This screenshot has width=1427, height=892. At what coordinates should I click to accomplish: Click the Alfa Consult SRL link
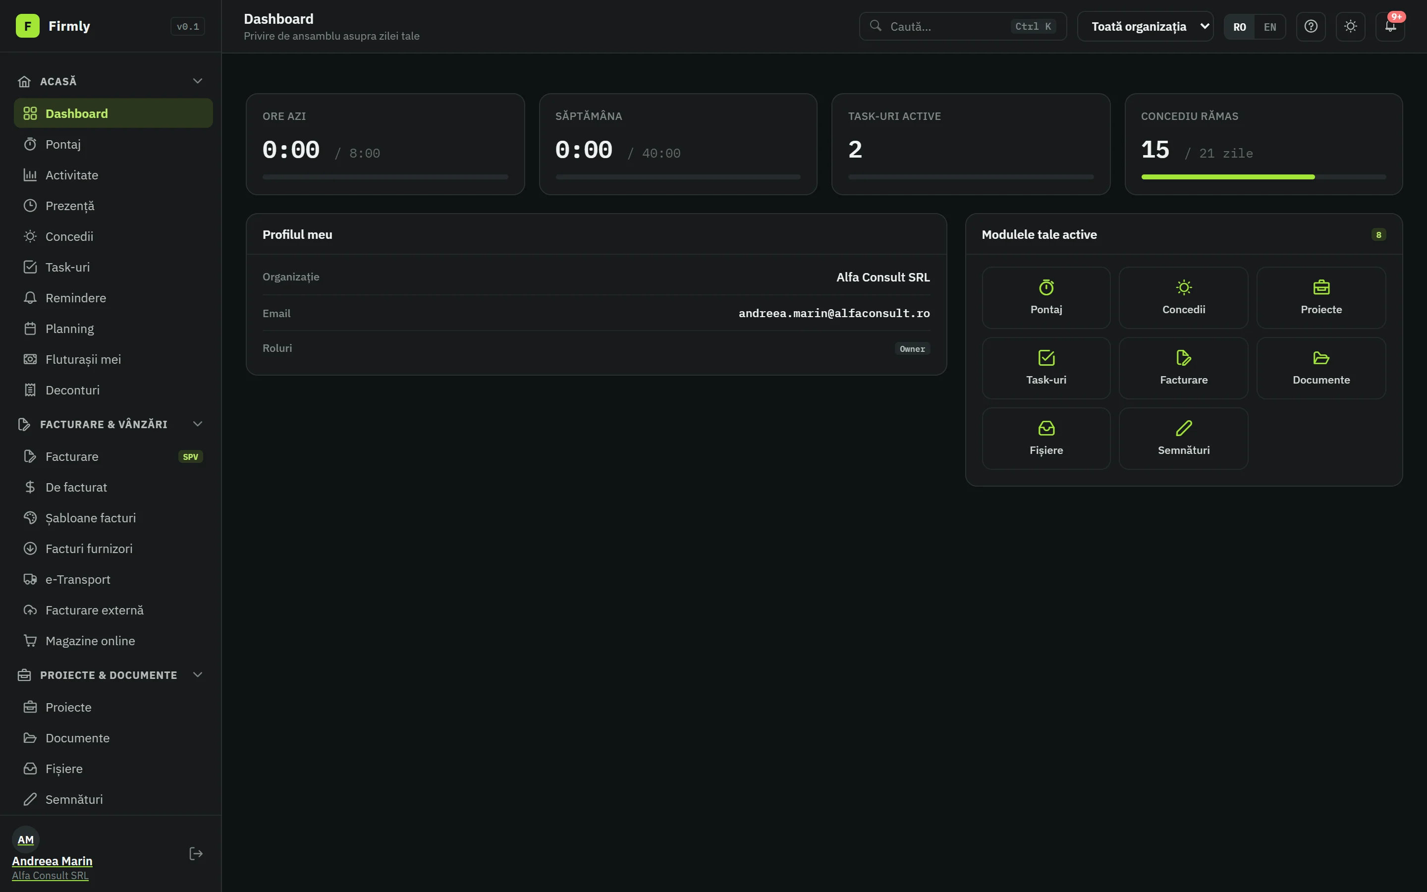[x=50, y=876]
